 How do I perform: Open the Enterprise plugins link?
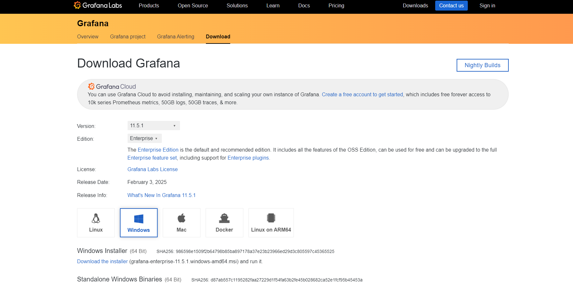pyautogui.click(x=248, y=158)
